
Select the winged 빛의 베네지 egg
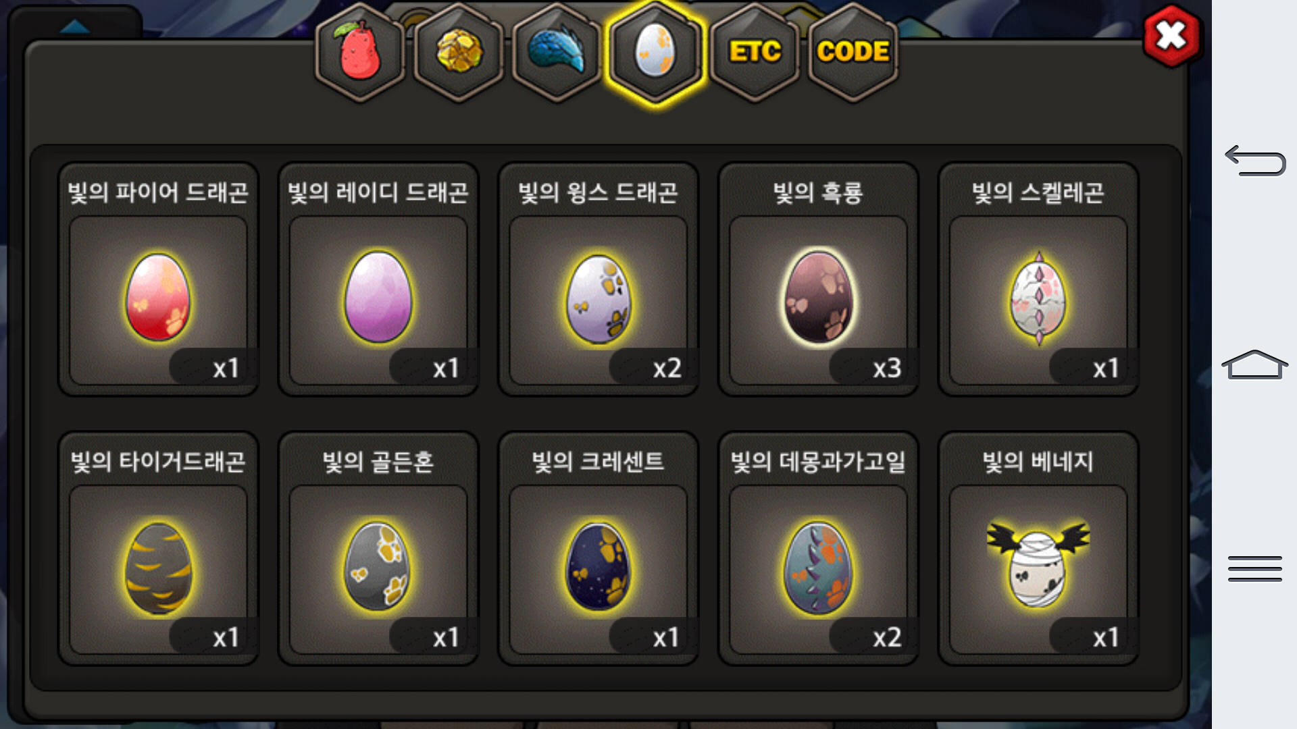(x=1038, y=549)
